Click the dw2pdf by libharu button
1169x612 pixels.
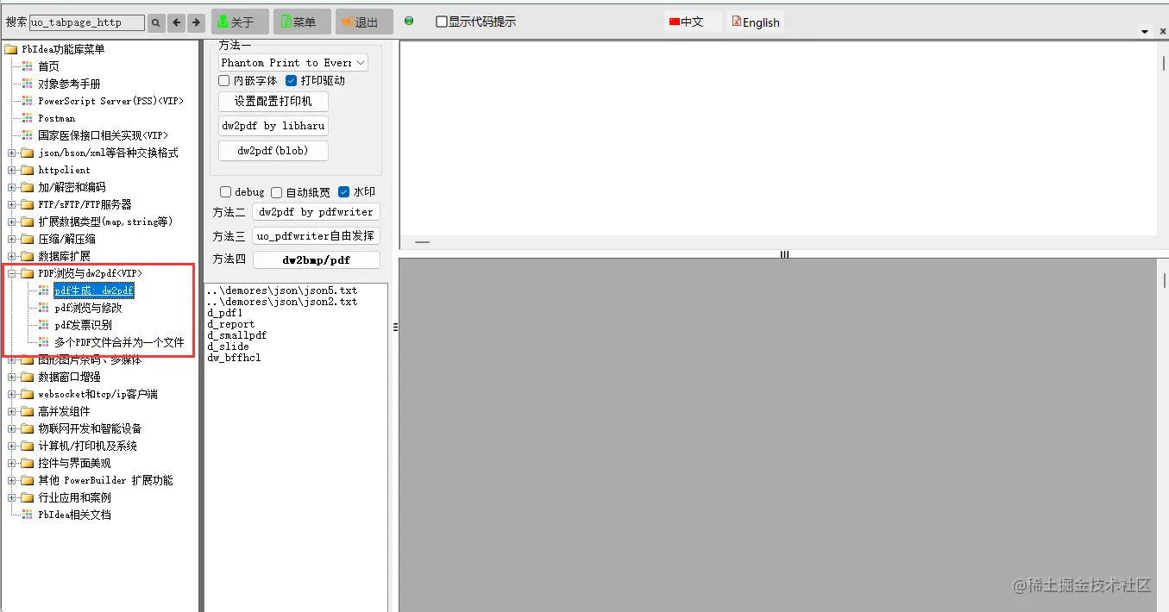pyautogui.click(x=273, y=125)
